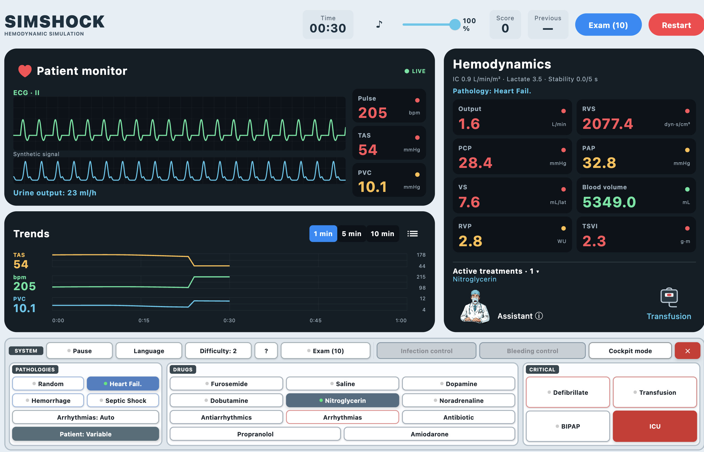
Task: Click the Assistant doctor avatar
Action: [x=475, y=307]
